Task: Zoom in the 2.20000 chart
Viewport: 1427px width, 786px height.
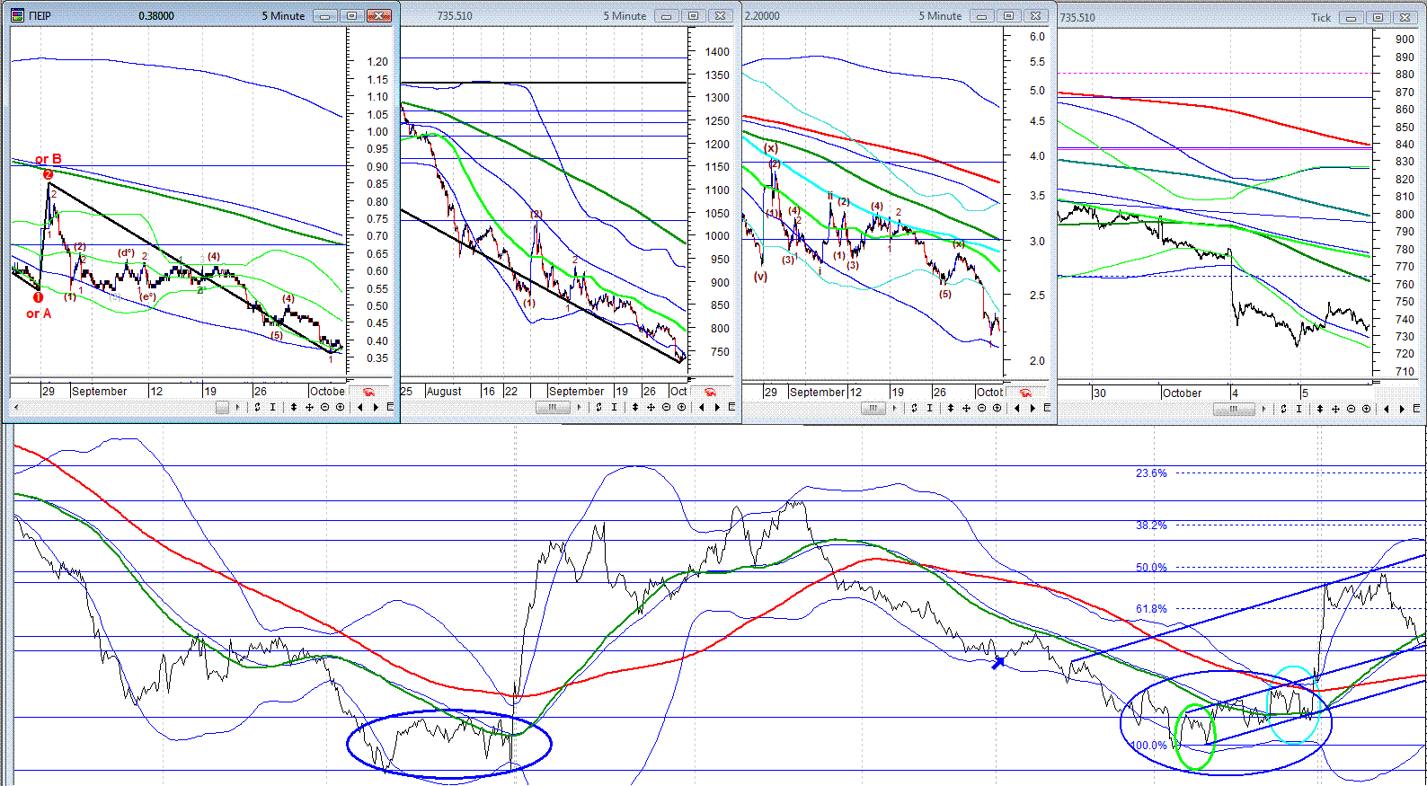Action: (997, 408)
